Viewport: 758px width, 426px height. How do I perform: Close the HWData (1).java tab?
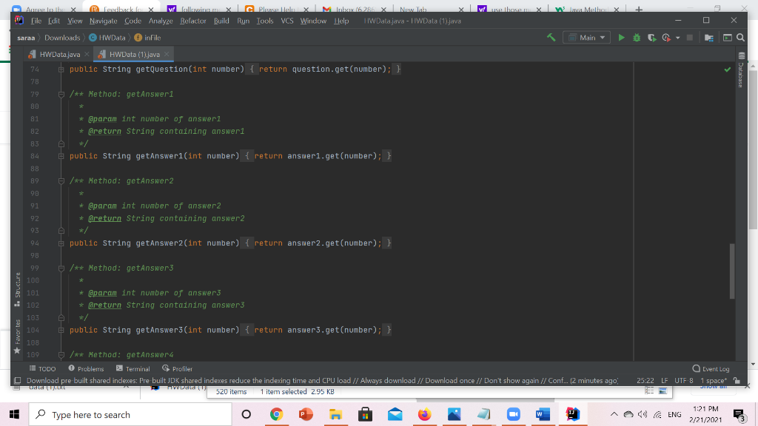(x=167, y=54)
